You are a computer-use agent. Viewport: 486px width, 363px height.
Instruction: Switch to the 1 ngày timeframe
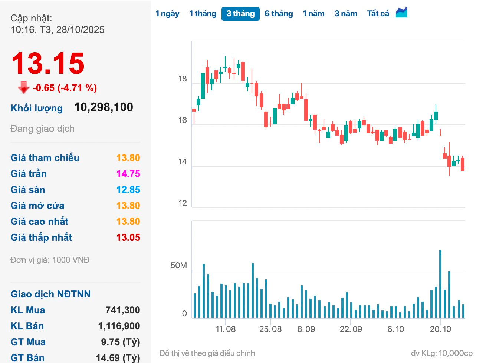point(167,14)
